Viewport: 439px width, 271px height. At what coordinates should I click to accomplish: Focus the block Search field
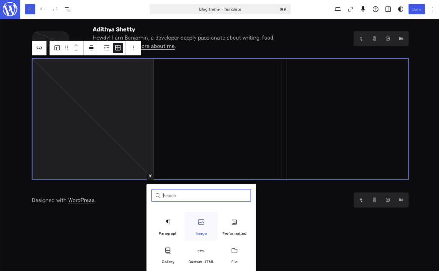tap(201, 195)
